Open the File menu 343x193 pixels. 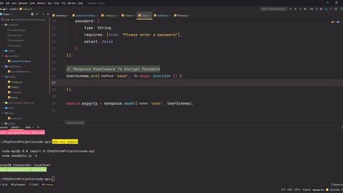2,3
